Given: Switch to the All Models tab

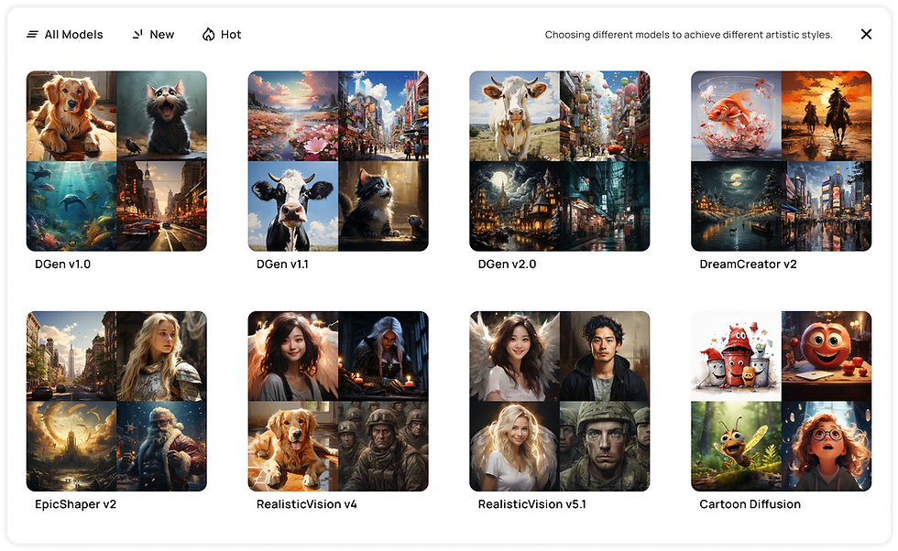Looking at the screenshot, I should (65, 35).
